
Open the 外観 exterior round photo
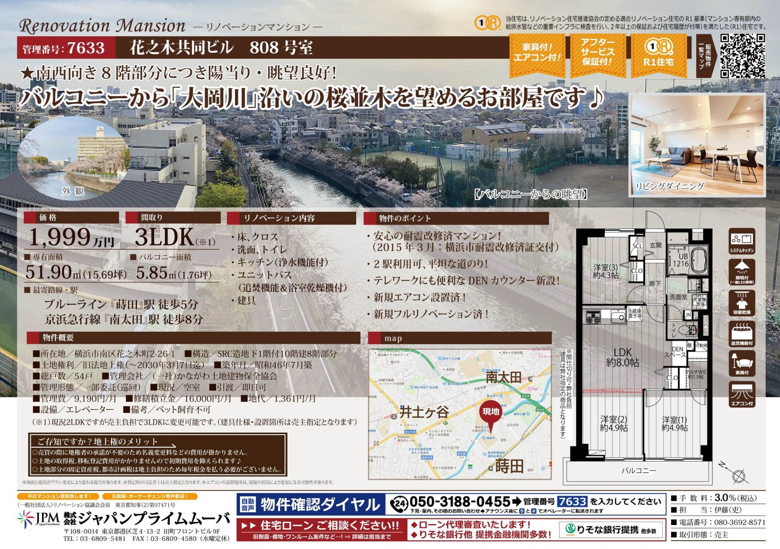(73, 157)
